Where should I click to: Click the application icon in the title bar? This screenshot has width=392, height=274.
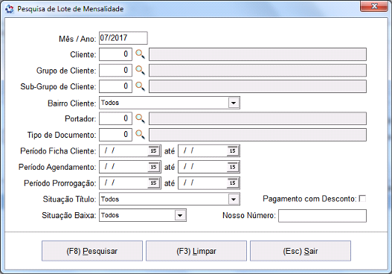(9, 9)
